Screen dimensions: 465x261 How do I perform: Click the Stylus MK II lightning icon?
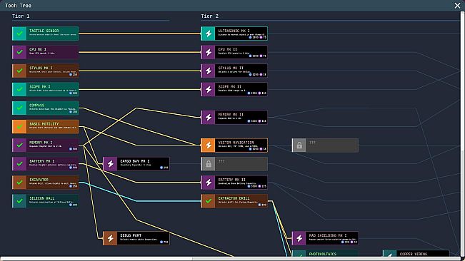coord(209,71)
